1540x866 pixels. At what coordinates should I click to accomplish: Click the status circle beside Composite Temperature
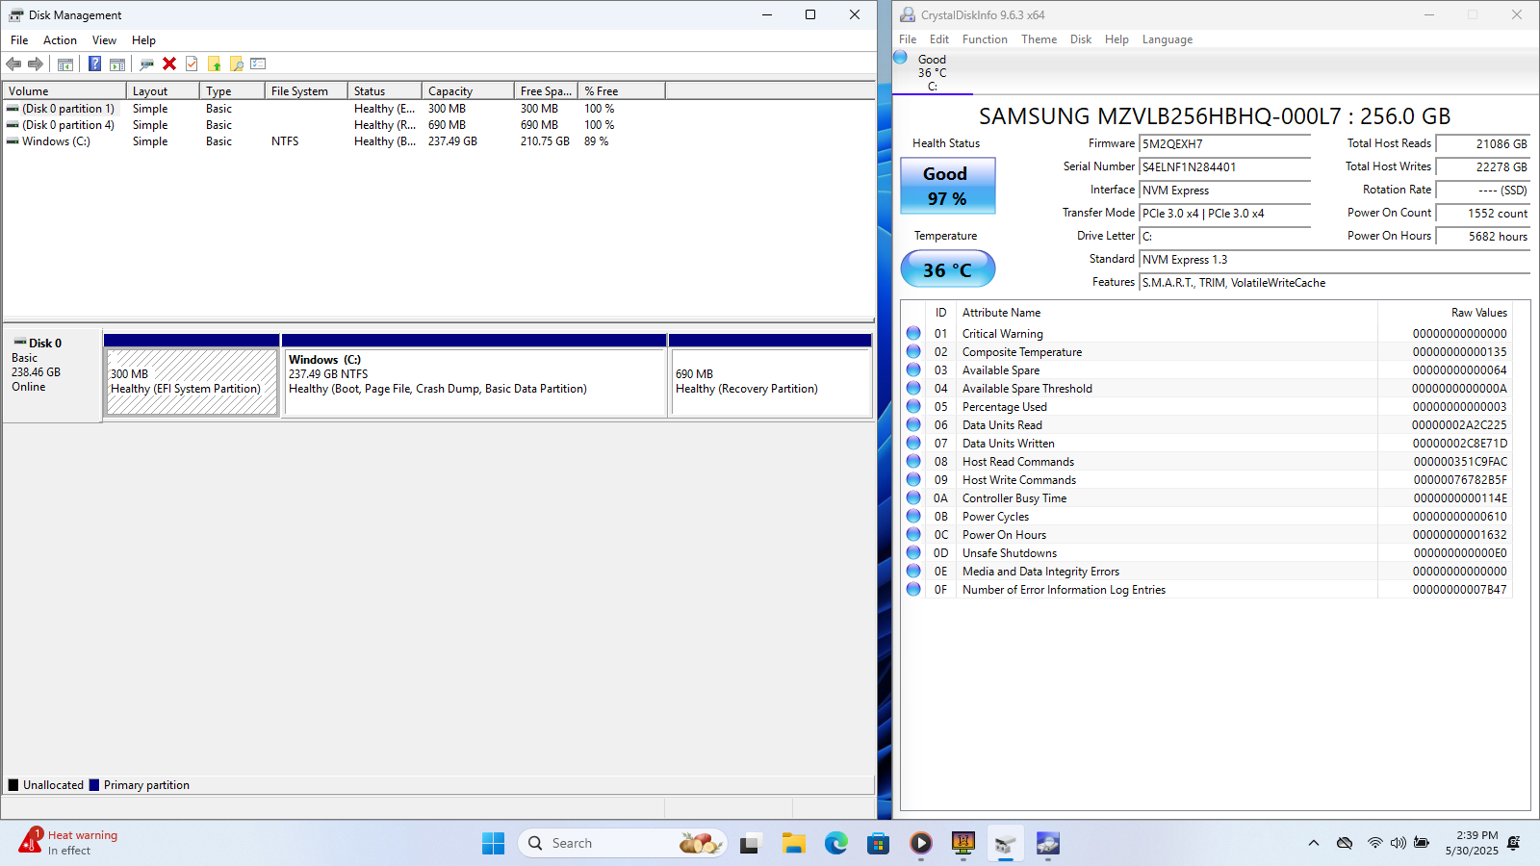913,351
